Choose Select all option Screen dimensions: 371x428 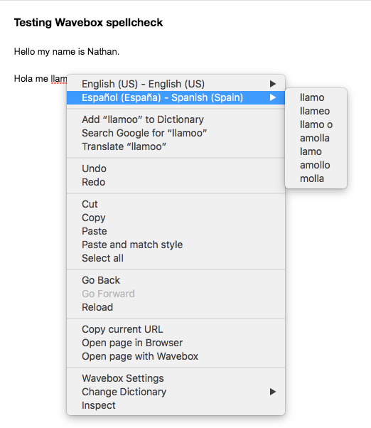click(176, 258)
